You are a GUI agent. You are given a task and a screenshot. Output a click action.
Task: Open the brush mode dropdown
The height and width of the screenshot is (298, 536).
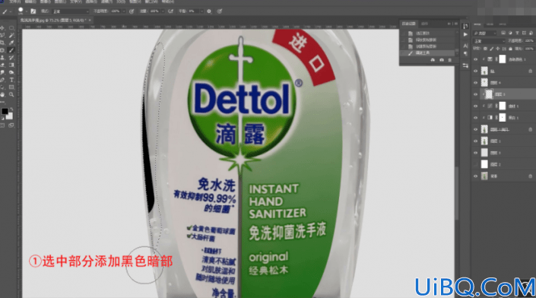pos(71,11)
